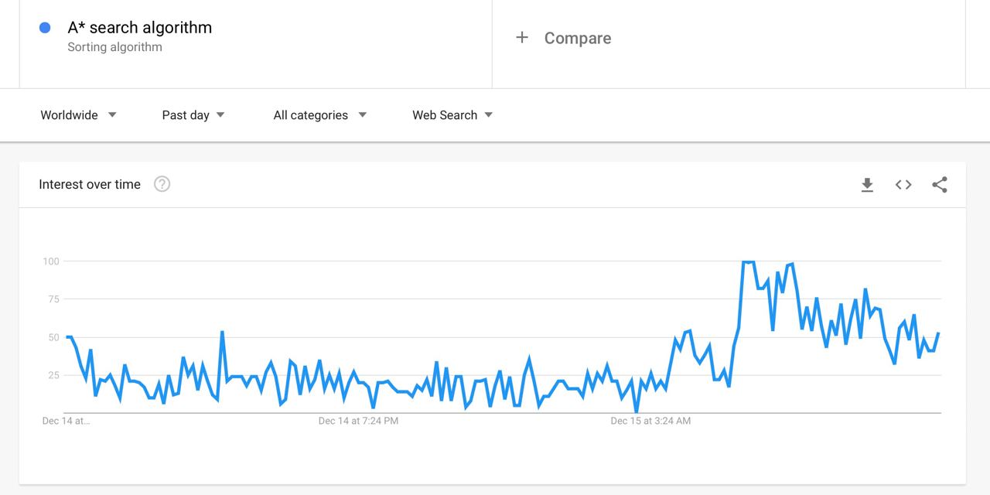Click the Worldwide dropdown arrow
This screenshot has width=990, height=495.
pyautogui.click(x=112, y=115)
